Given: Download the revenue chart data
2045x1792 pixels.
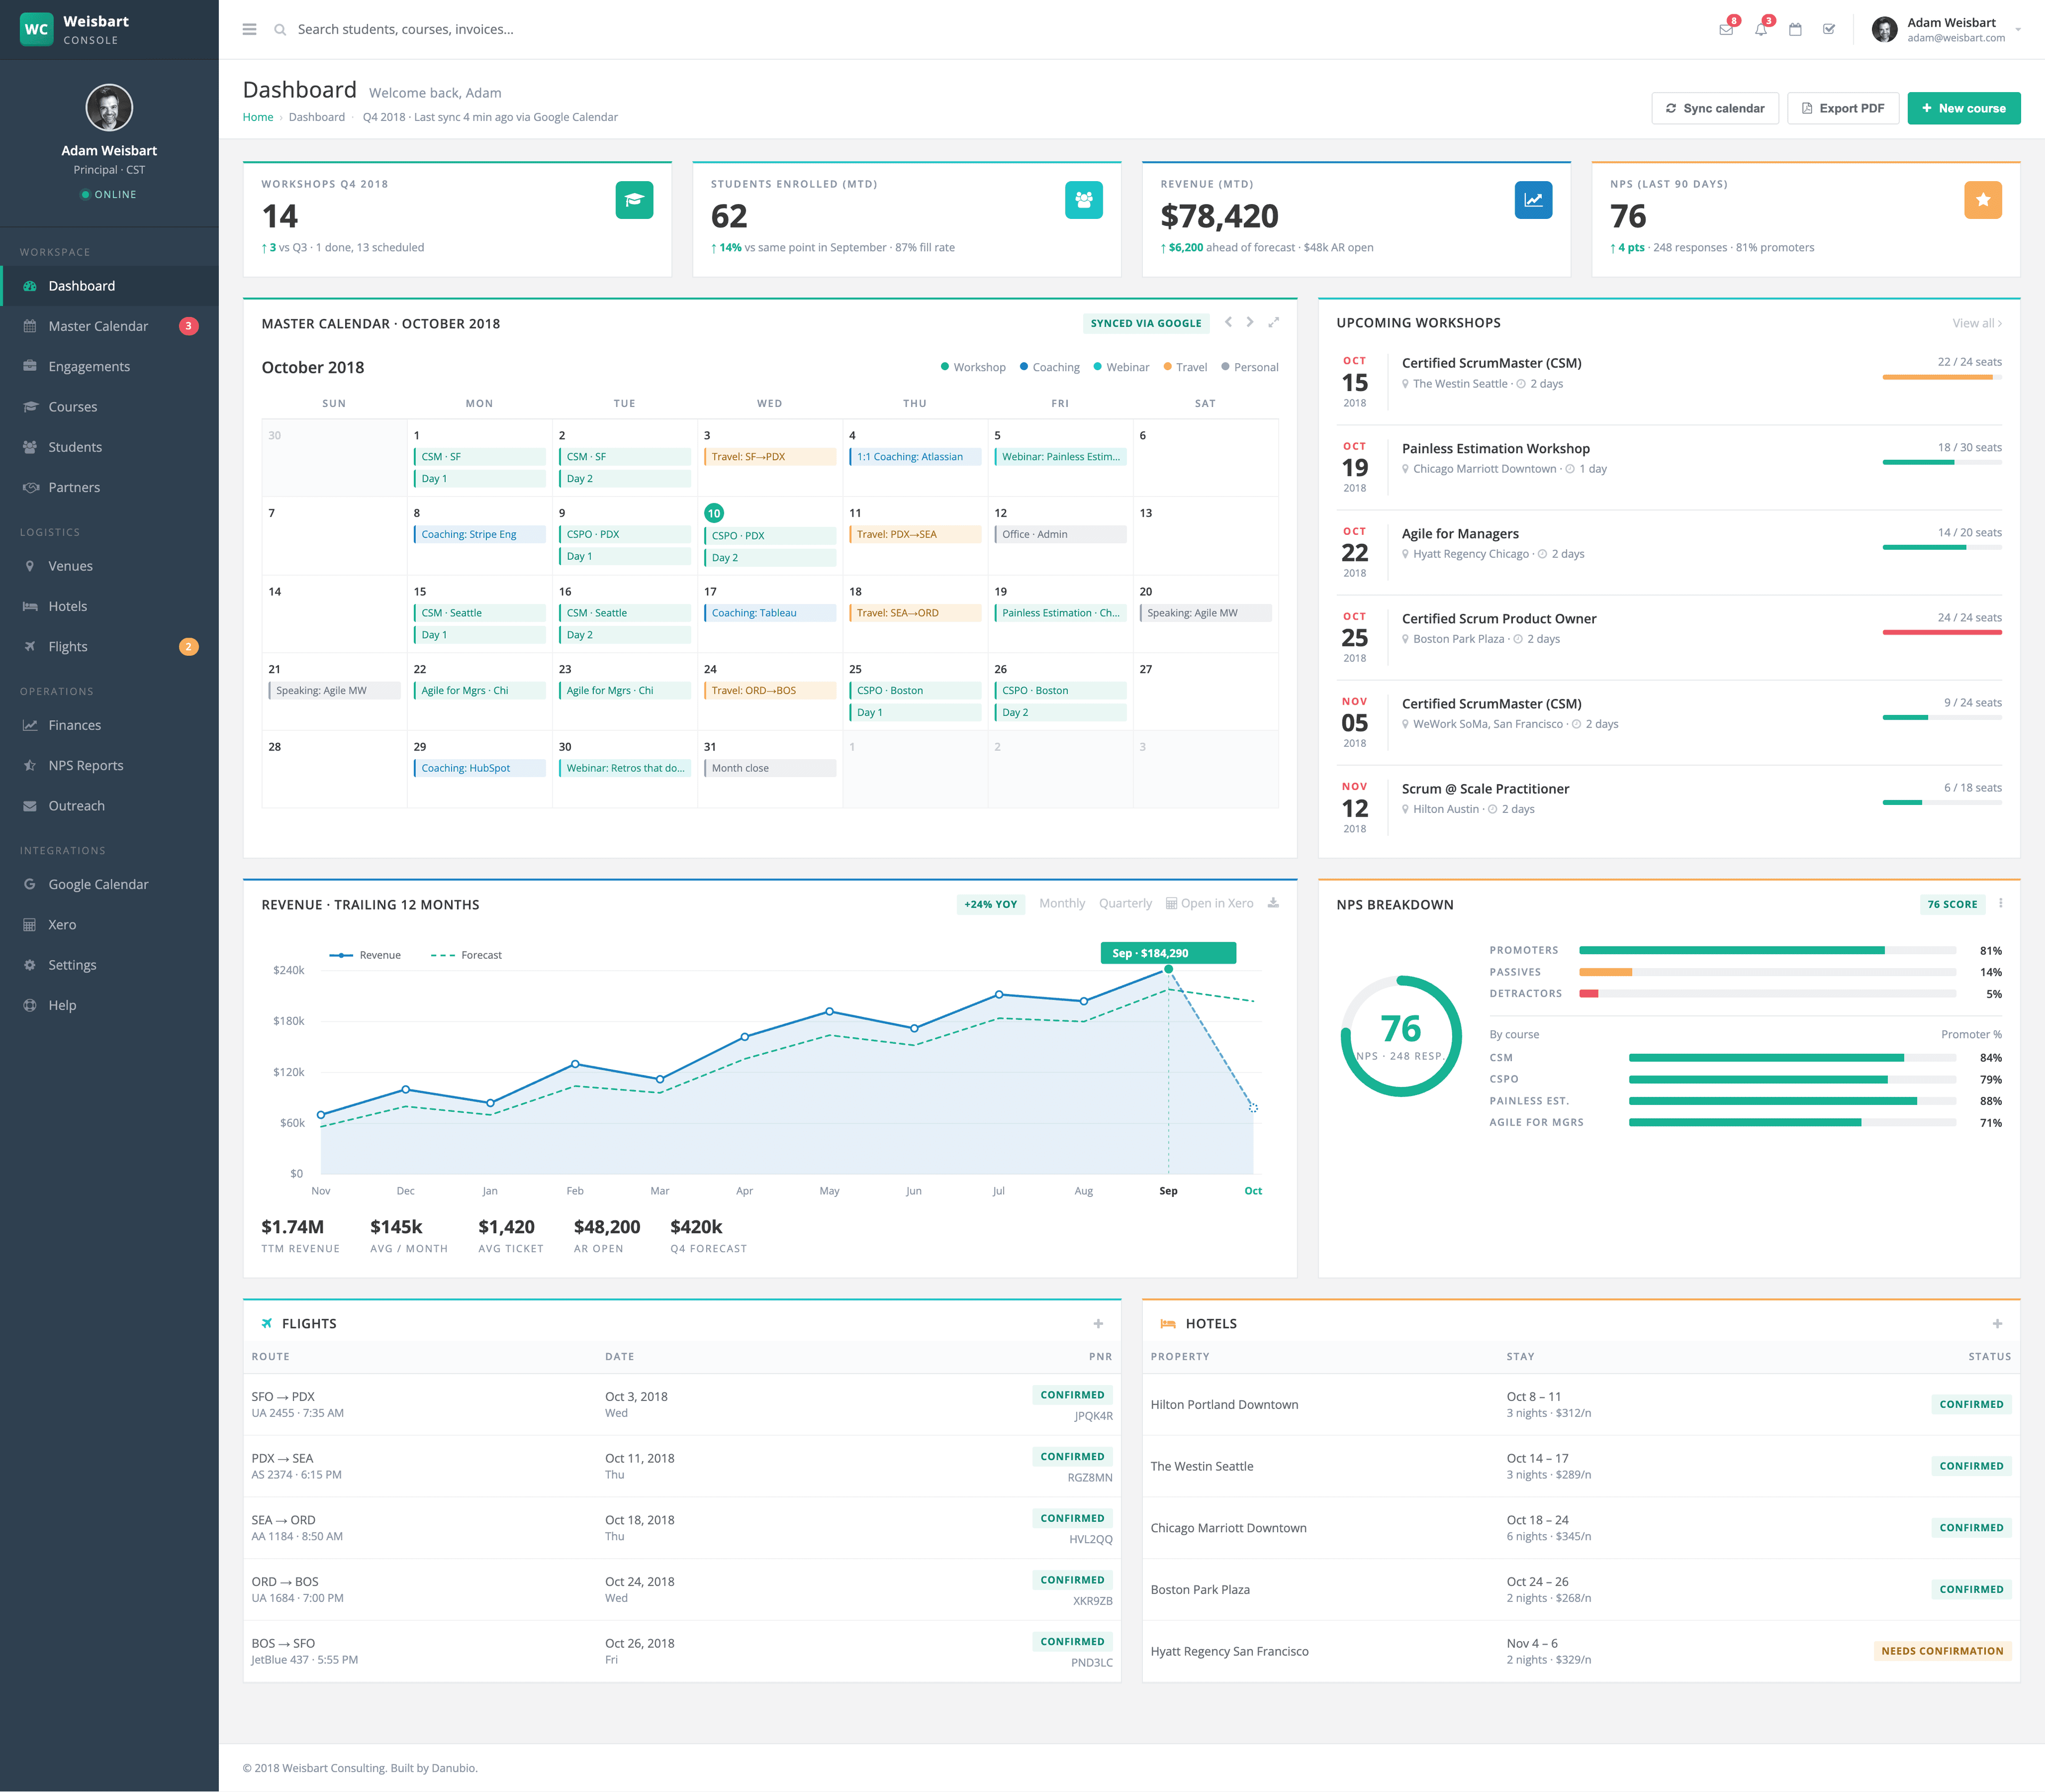Looking at the screenshot, I should pos(1273,903).
